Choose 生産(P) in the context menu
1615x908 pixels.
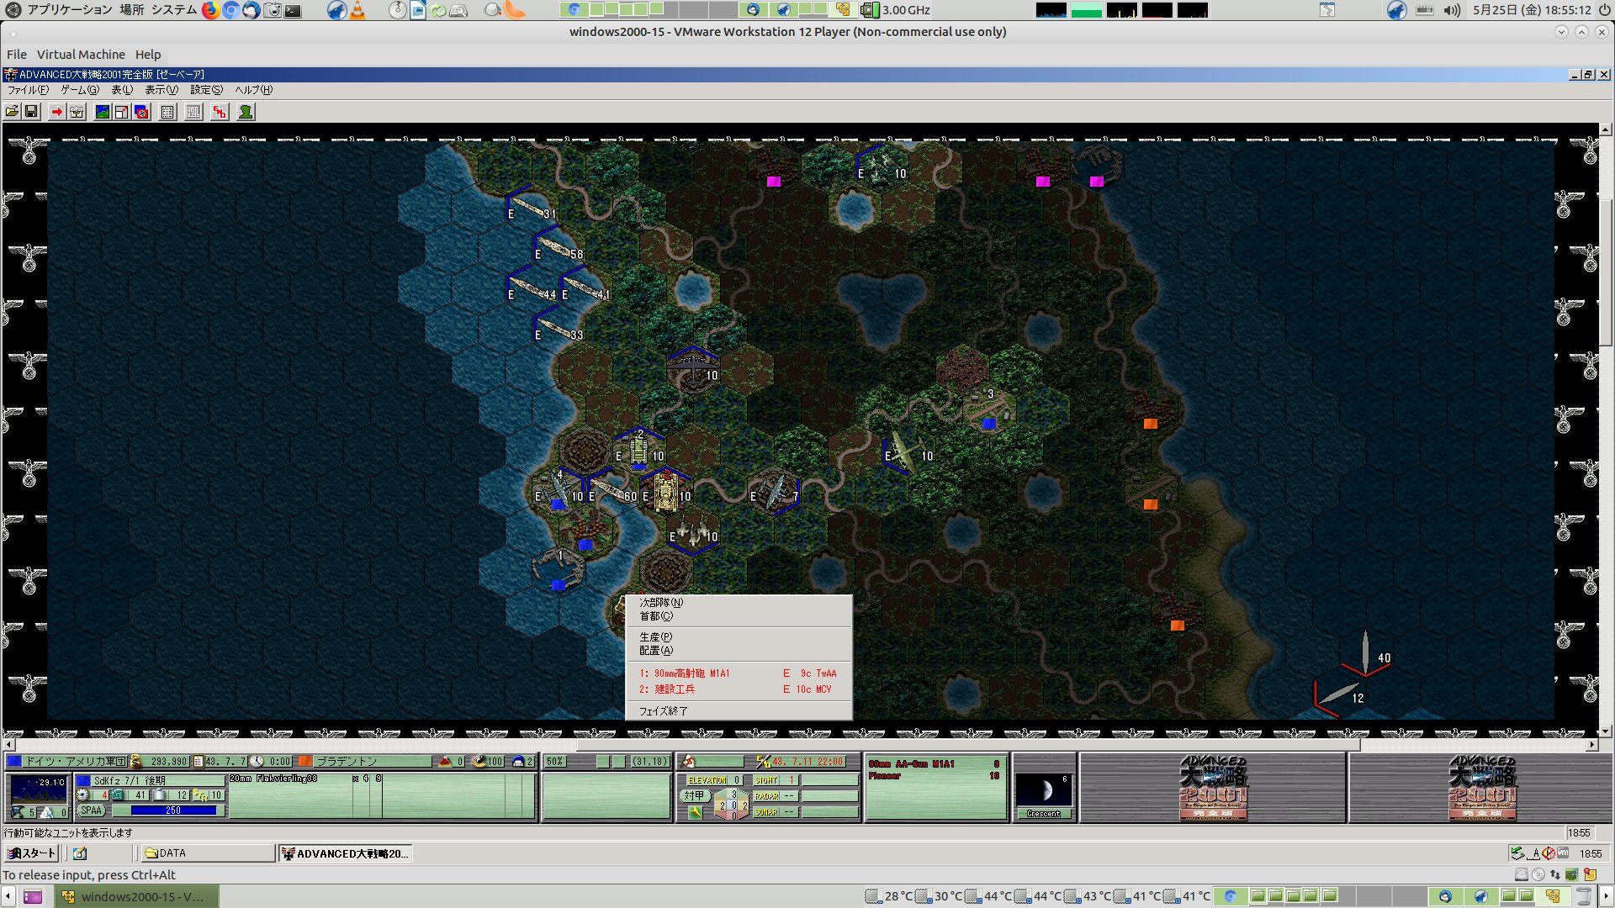(655, 637)
